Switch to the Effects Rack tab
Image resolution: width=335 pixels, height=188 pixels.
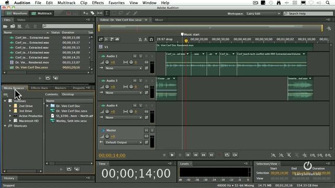(39, 88)
